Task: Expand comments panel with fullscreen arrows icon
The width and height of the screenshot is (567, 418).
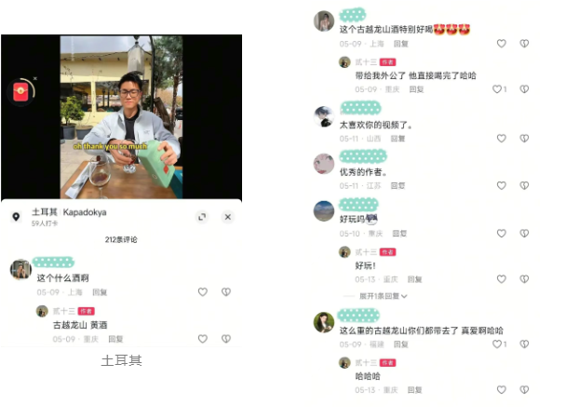Action: tap(202, 217)
